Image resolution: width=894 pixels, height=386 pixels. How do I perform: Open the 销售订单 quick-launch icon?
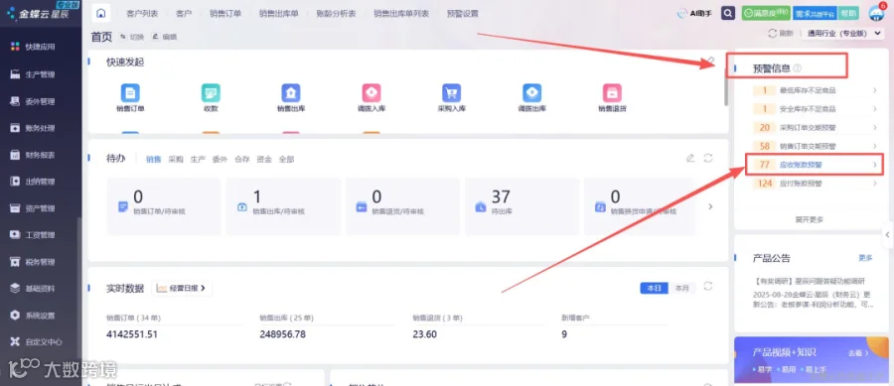[x=130, y=93]
